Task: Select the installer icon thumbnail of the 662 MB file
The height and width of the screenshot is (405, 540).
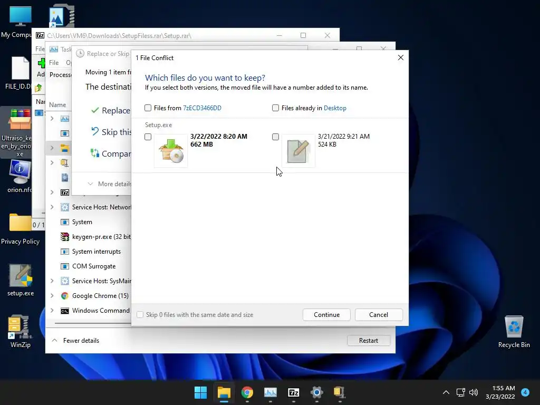Action: (x=171, y=150)
